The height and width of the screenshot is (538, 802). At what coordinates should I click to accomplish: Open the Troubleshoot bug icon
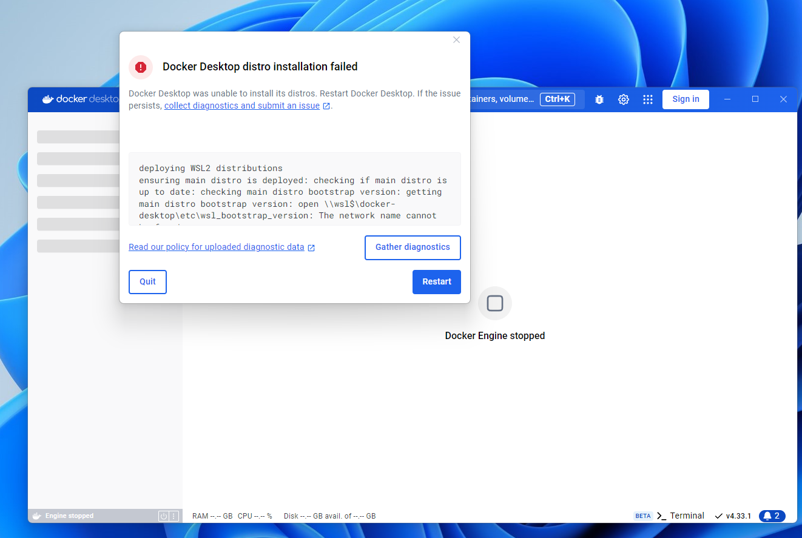599,99
